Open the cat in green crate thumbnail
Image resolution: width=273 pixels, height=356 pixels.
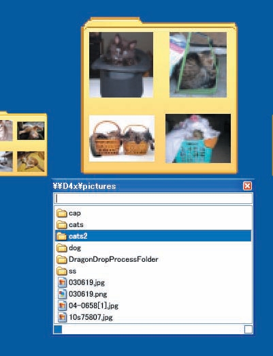pyautogui.click(x=198, y=65)
